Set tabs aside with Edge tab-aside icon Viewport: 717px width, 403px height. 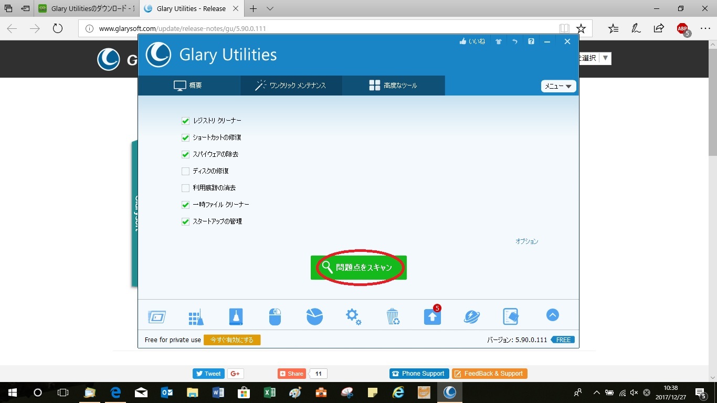click(25, 9)
